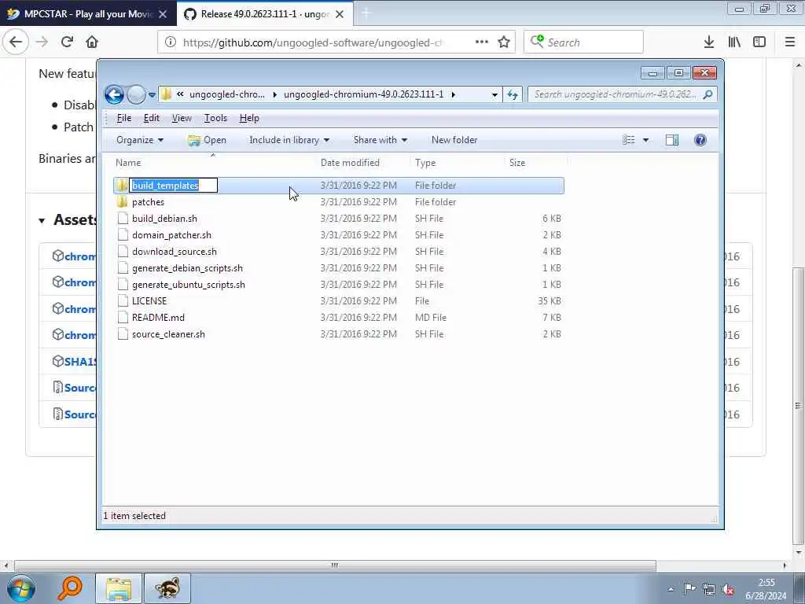The width and height of the screenshot is (805, 604).
Task: Select generate_ubuntu_scripts.sh file icon
Action: [x=122, y=284]
